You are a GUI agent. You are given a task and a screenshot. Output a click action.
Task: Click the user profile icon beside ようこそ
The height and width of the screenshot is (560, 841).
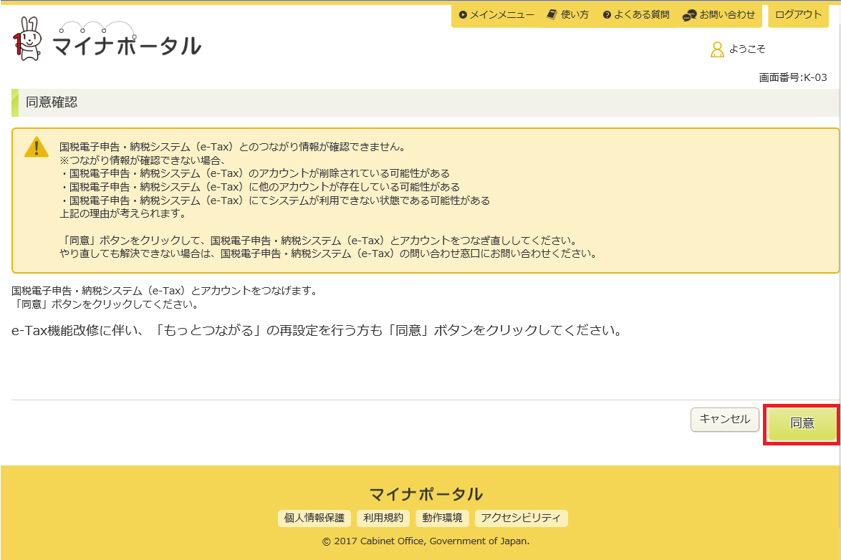(717, 49)
